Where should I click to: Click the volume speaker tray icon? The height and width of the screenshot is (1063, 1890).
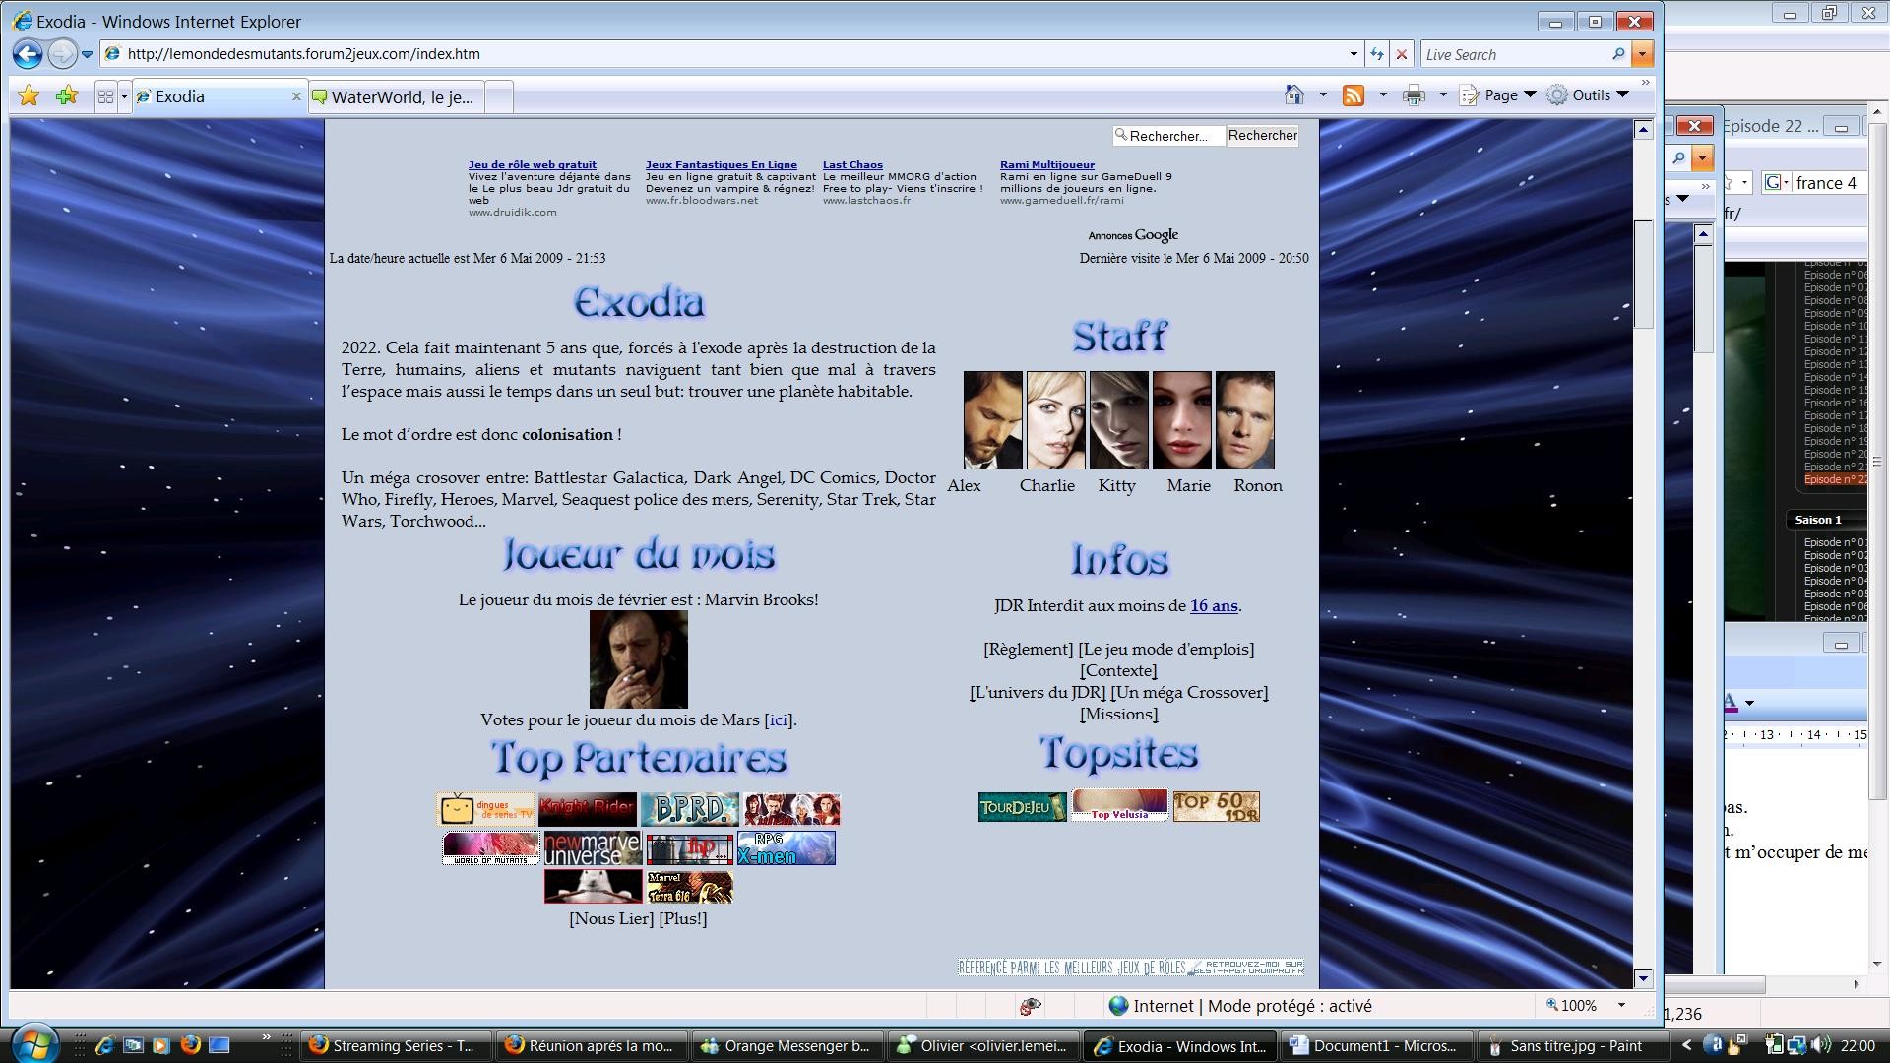[1820, 1045]
